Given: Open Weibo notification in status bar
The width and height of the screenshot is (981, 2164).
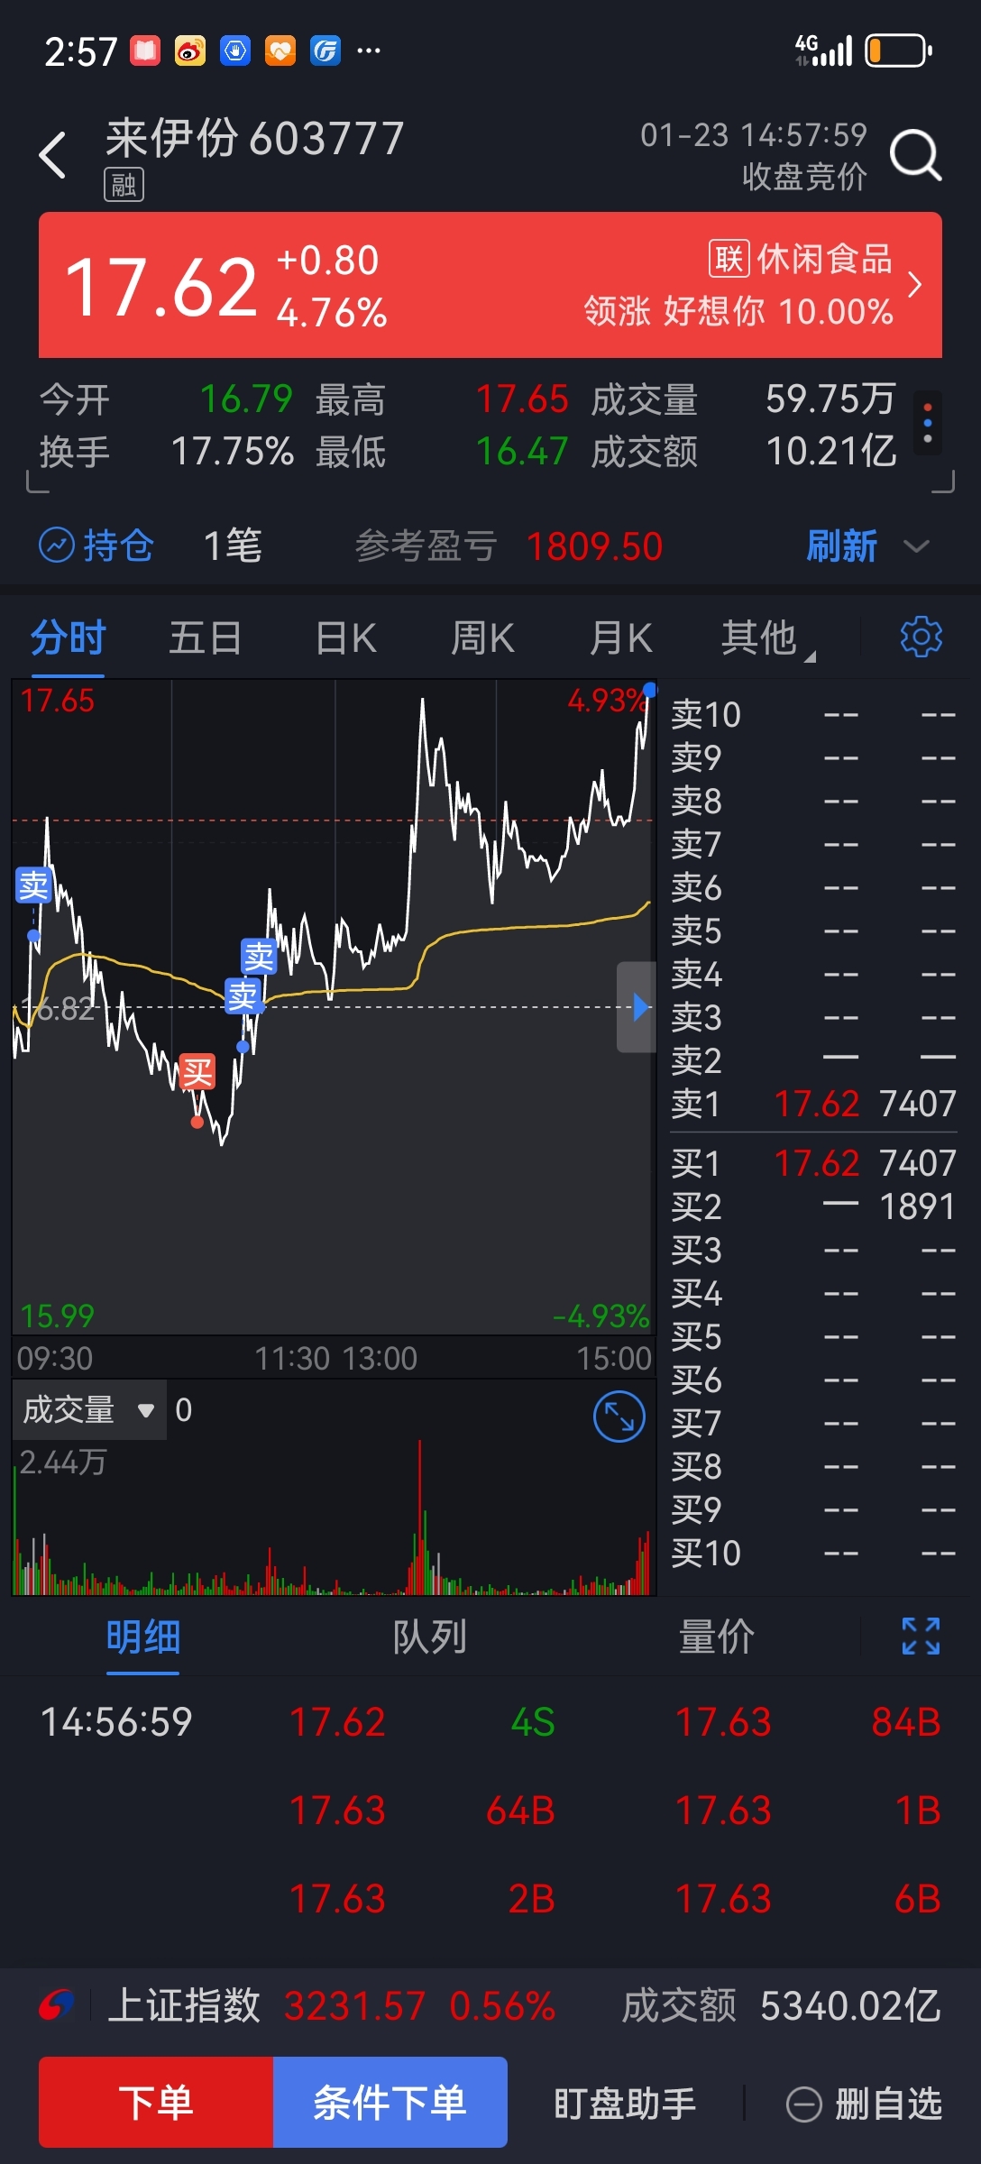Looking at the screenshot, I should [x=190, y=51].
